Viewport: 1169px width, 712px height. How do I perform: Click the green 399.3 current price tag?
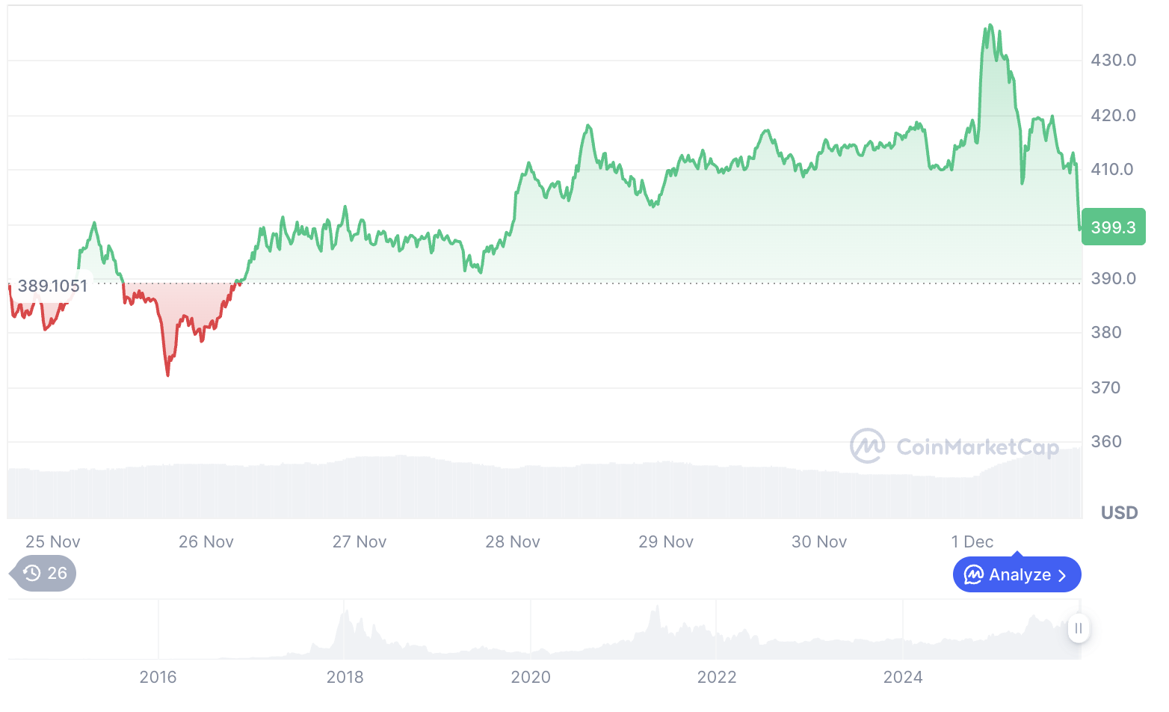click(1113, 227)
